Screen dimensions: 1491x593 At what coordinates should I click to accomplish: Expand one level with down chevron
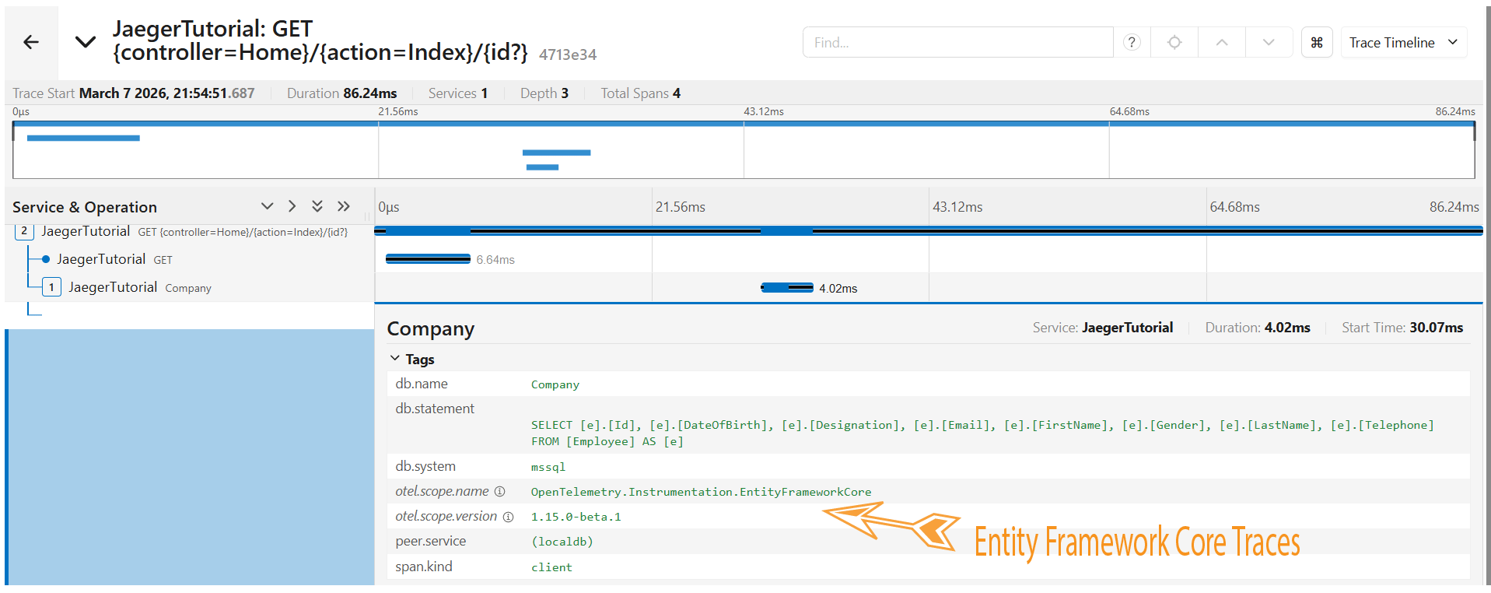[267, 206]
